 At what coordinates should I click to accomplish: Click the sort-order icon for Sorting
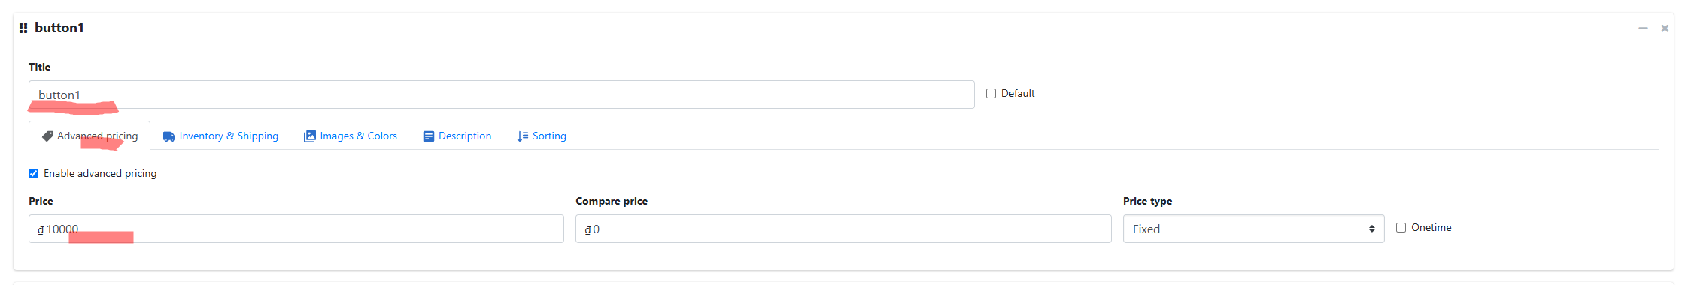pyautogui.click(x=523, y=136)
